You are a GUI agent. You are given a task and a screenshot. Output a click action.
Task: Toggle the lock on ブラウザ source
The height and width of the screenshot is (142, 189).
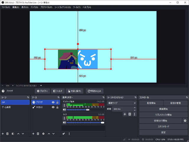click(57, 102)
